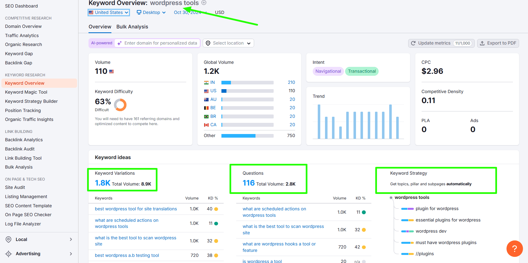This screenshot has width=528, height=263.
Task: Open the 116 Questions count link
Action: 249,183
